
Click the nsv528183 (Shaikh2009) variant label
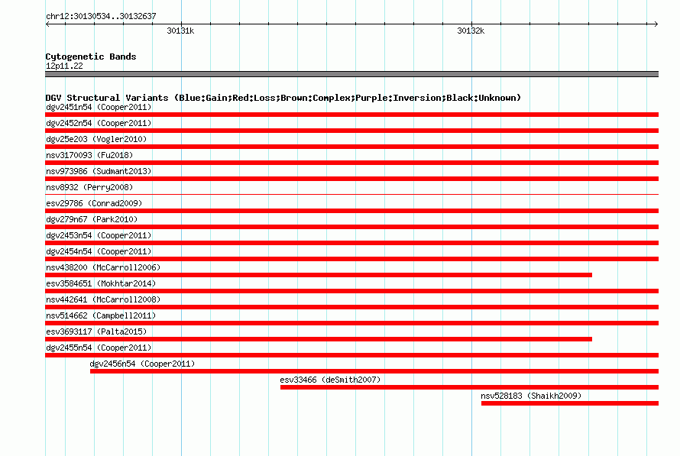coord(531,396)
